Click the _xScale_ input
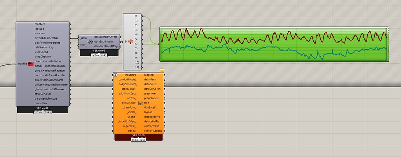401x157 pixels. (x=132, y=112)
